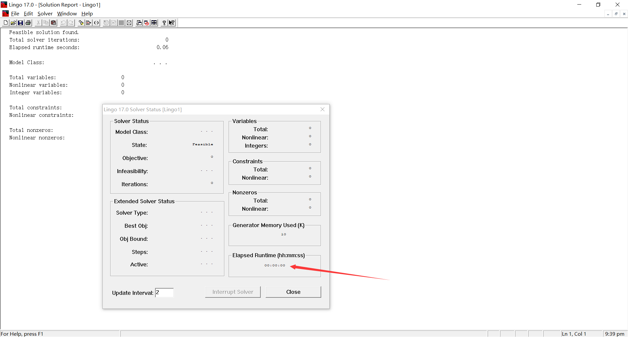
Task: Open the Edit menu
Action: 28,13
